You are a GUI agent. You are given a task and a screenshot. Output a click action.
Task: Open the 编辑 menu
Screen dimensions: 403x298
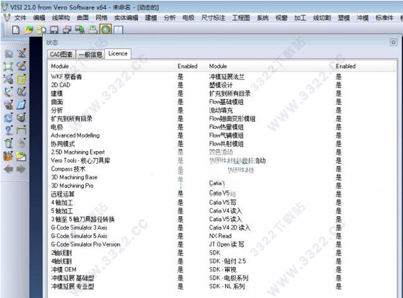click(x=40, y=17)
